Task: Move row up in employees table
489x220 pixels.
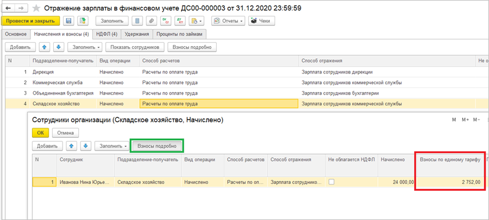Action: pyautogui.click(x=71, y=146)
